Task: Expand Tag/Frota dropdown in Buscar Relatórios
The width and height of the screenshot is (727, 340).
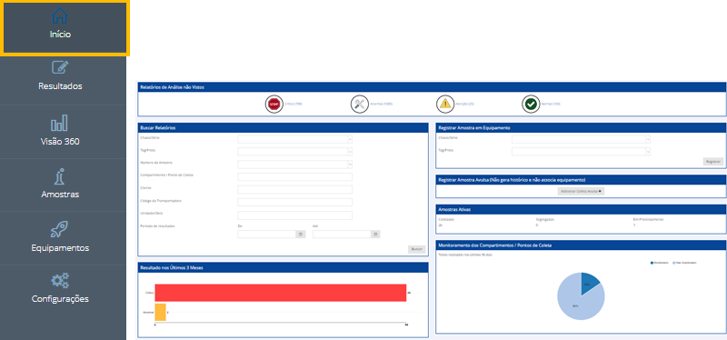Action: 294,151
